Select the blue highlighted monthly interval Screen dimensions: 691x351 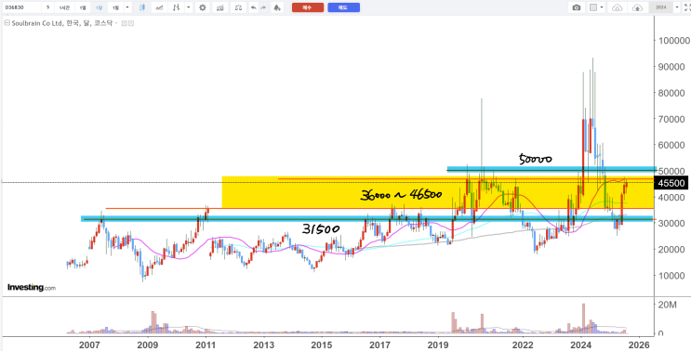click(x=100, y=7)
